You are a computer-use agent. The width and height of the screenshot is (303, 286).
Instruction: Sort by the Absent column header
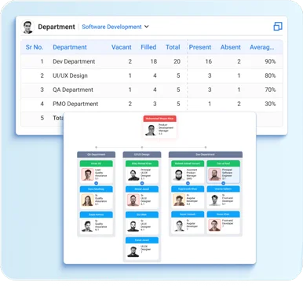[230, 47]
